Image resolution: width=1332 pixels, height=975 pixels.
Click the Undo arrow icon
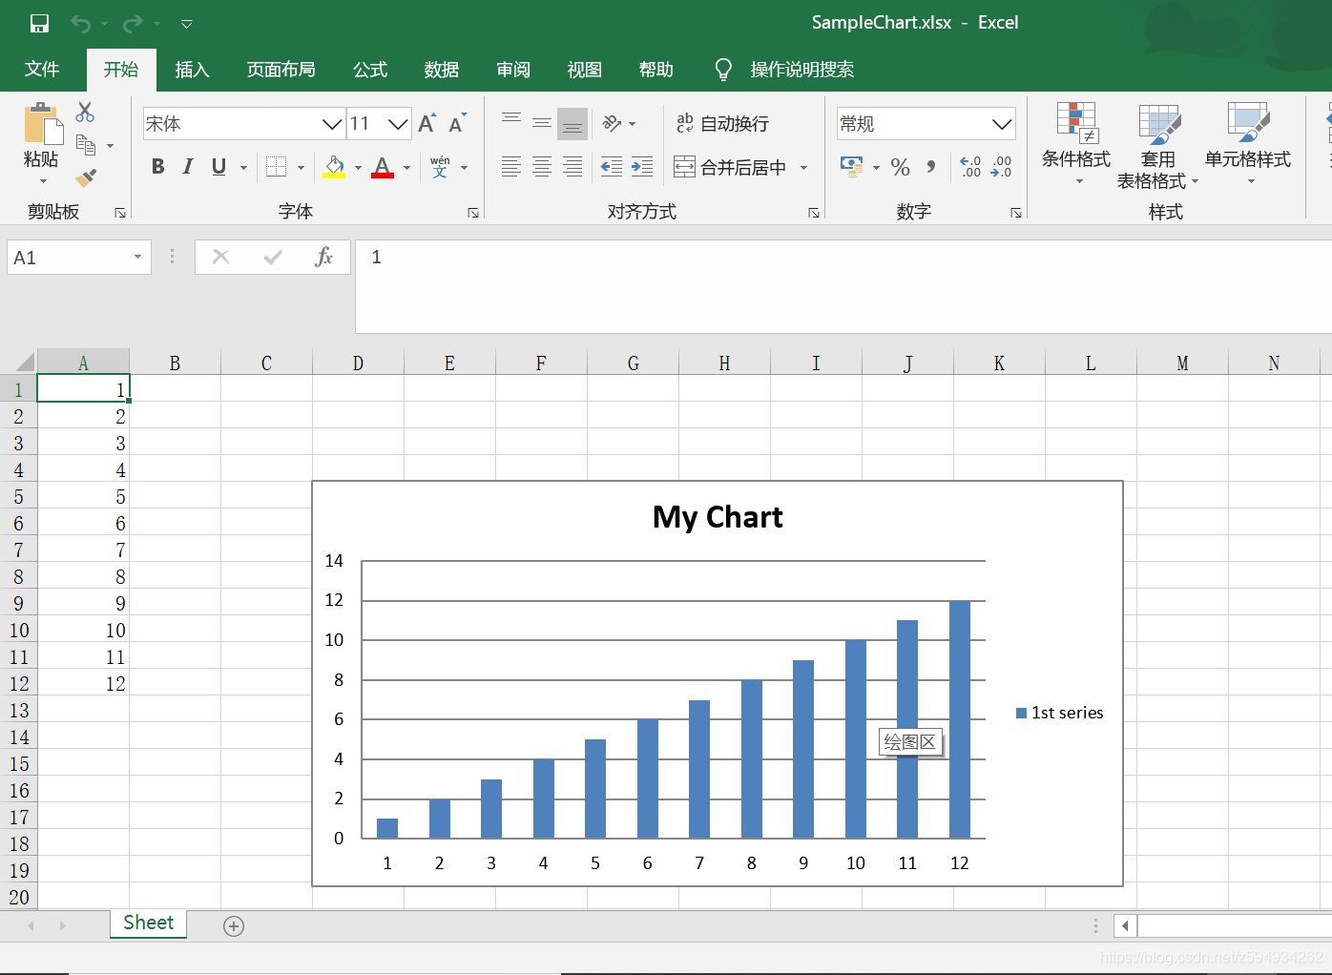[x=81, y=23]
